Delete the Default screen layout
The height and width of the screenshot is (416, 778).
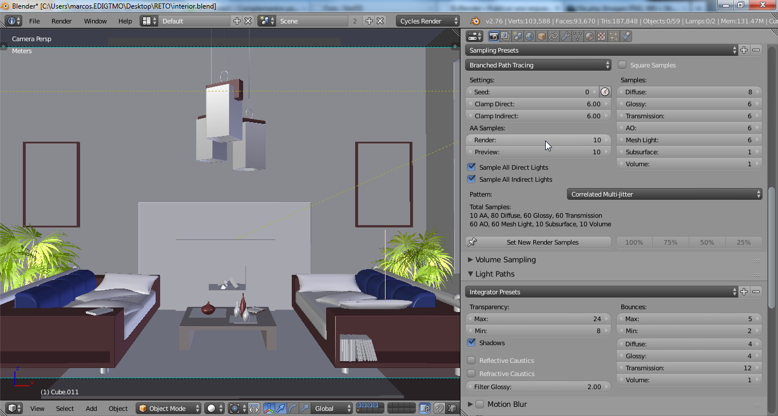248,21
